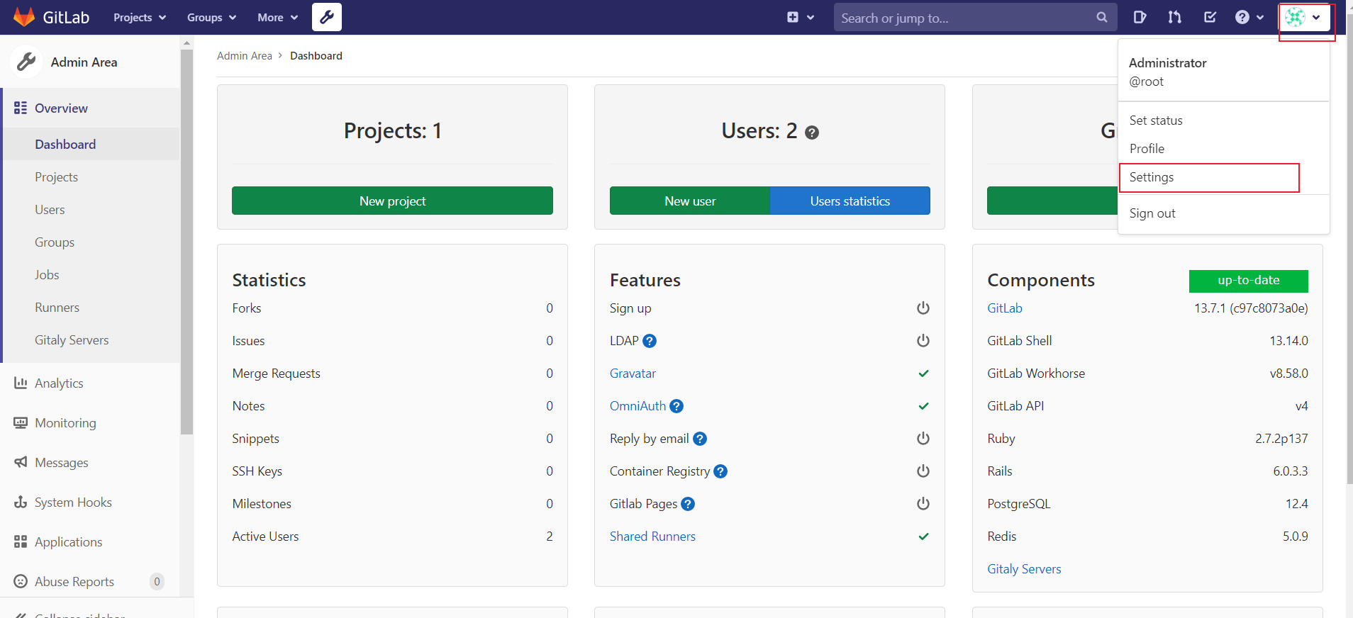Viewport: 1353px width, 618px height.
Task: Click the Abuse Reports count badge
Action: (157, 581)
